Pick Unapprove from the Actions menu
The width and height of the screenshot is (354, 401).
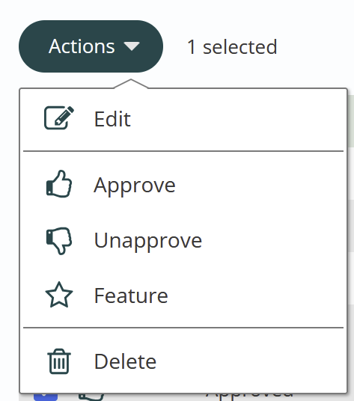click(x=148, y=241)
